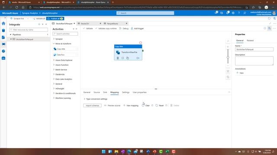This screenshot has height=155, width=277.
Task: Click Add trigger
Action: 137,28
